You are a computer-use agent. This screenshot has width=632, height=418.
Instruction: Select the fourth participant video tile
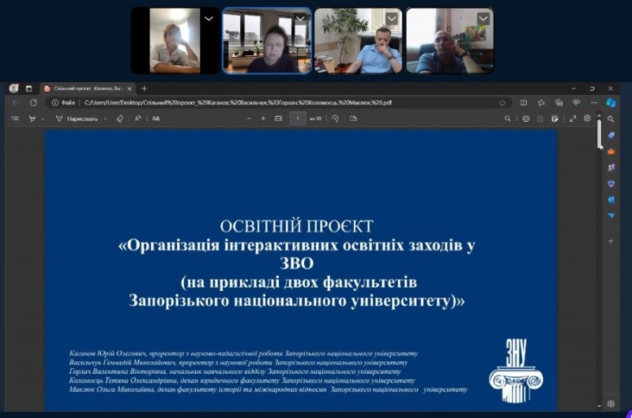[450, 41]
